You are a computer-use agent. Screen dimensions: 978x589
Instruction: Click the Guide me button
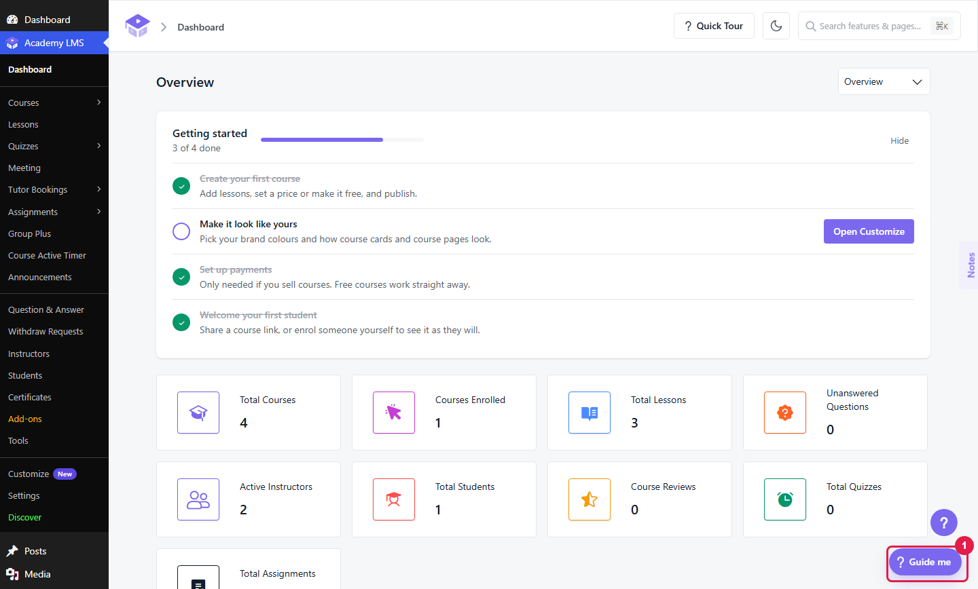coord(925,562)
